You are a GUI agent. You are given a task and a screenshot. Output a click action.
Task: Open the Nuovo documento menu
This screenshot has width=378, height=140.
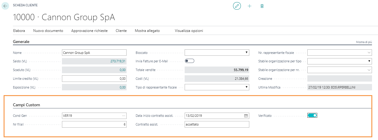[48, 31]
